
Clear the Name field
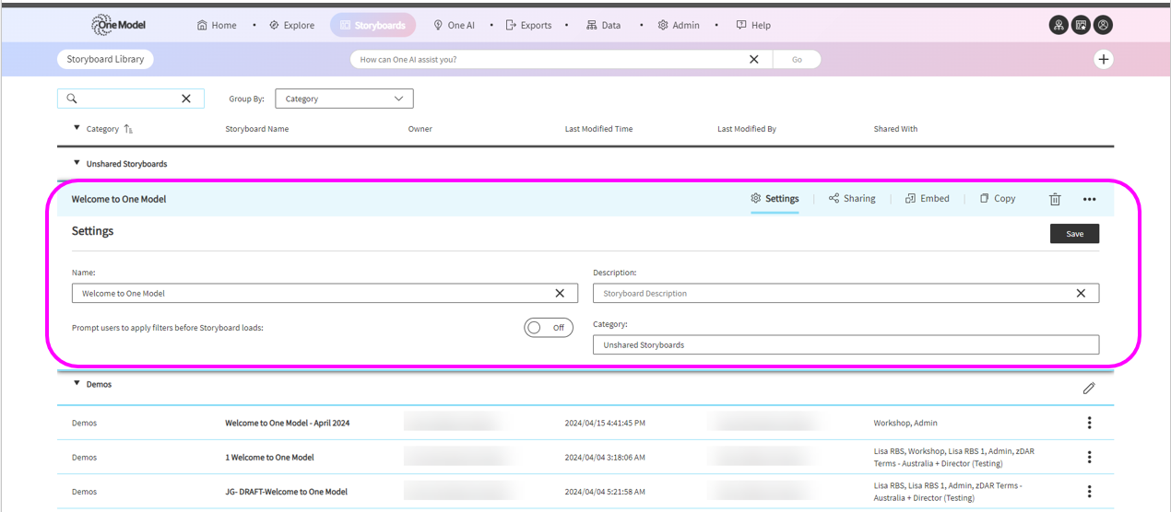[x=560, y=293]
